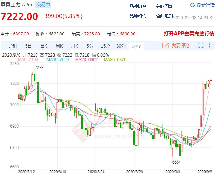Click the MA20: 6902 legend label
This screenshot has height=173, width=215.
point(86,60)
